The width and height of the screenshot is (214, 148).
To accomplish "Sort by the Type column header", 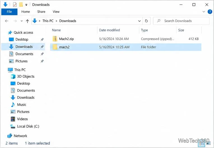I will pos(145,30).
